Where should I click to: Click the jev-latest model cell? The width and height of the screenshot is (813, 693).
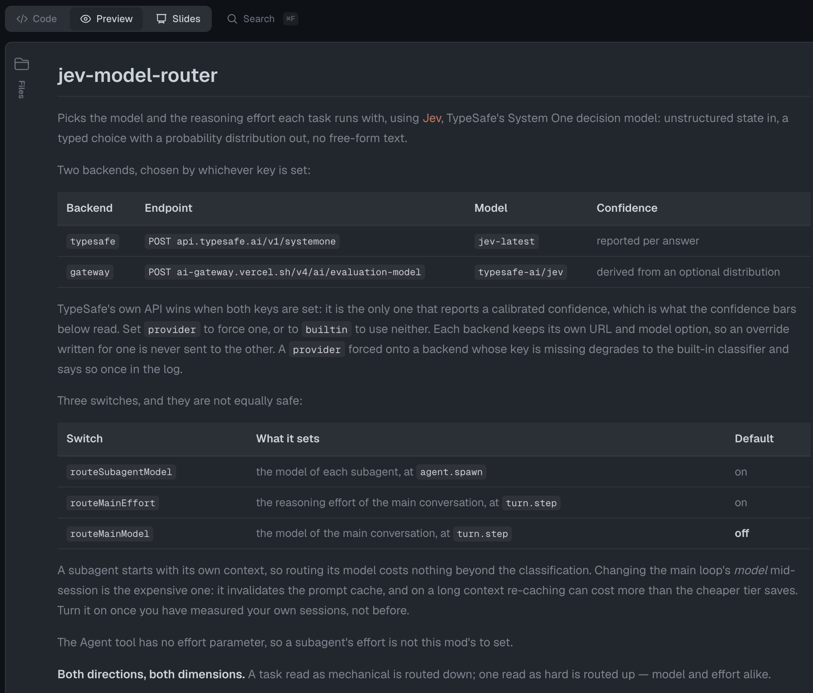pos(506,241)
